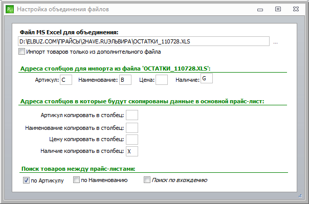Enable the по Наименованию search checkbox

(x=76, y=180)
